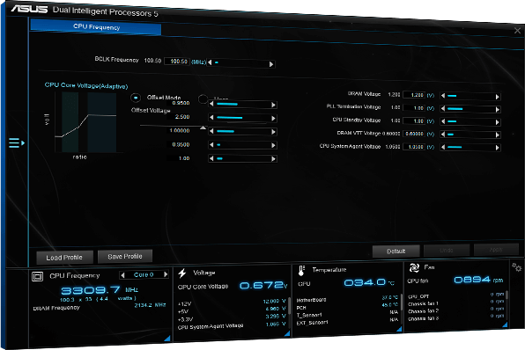
Task: Select the Offset Mode radio button
Action: [x=136, y=98]
